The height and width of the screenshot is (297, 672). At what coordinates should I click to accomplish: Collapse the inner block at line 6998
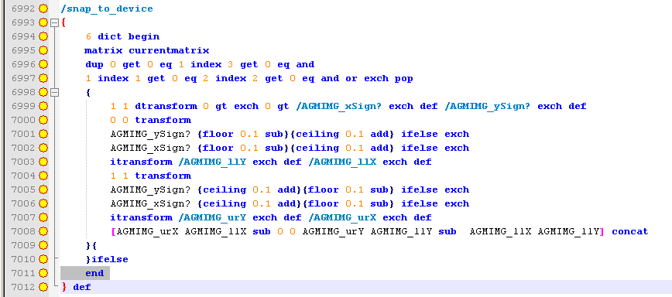point(54,92)
